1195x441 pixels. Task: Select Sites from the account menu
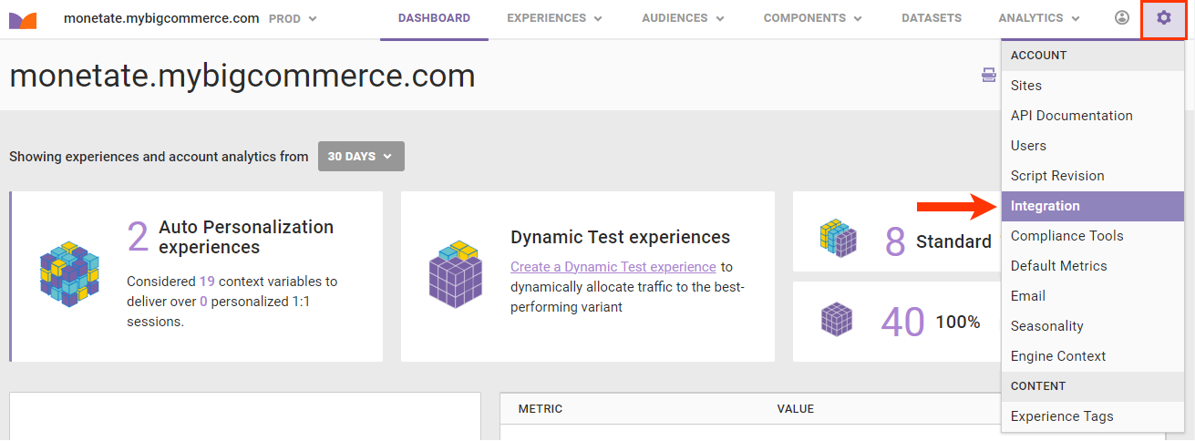(1093, 86)
